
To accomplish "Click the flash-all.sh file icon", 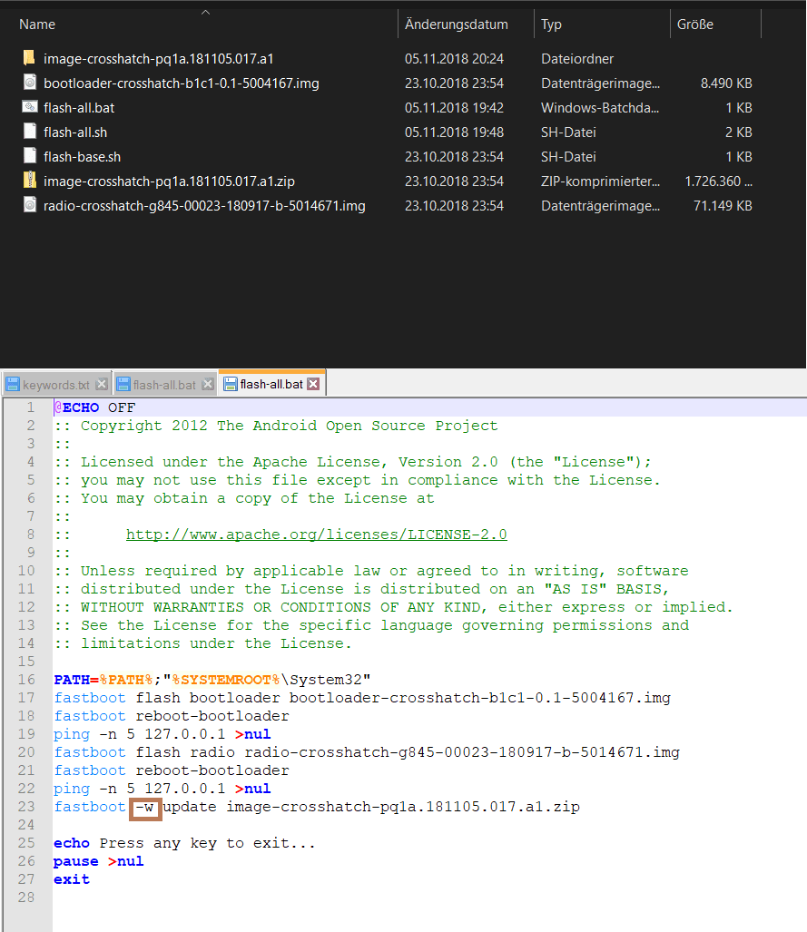I will [x=29, y=132].
